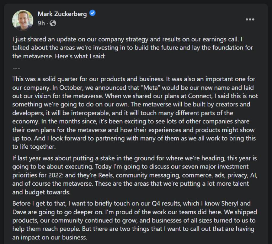272x244 pixels.
Task: Click the final line 'an impact on our business'
Action: (x=50, y=237)
